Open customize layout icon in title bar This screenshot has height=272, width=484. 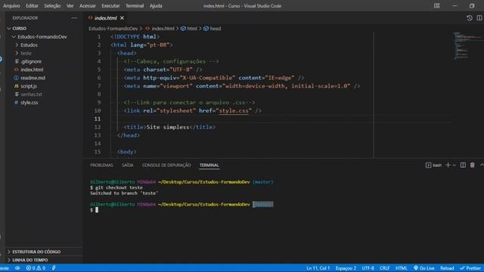pyautogui.click(x=437, y=5)
